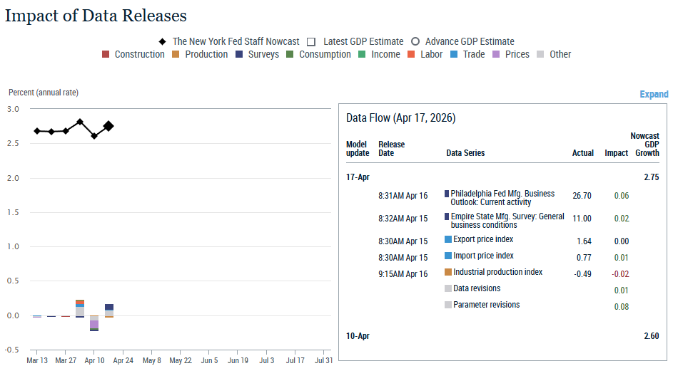Image resolution: width=673 pixels, height=366 pixels.
Task: Click the Impact column header
Action: [616, 153]
